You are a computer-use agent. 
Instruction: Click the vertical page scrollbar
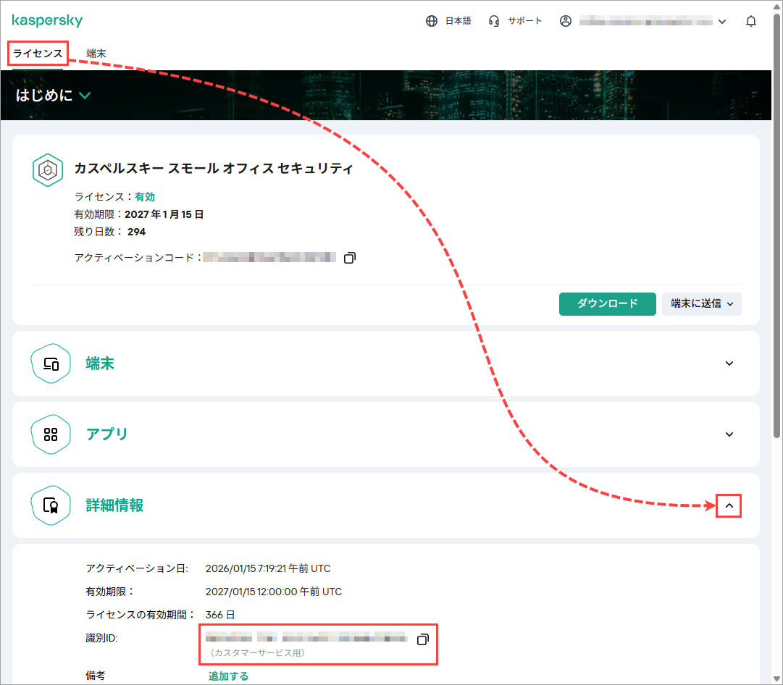776,224
